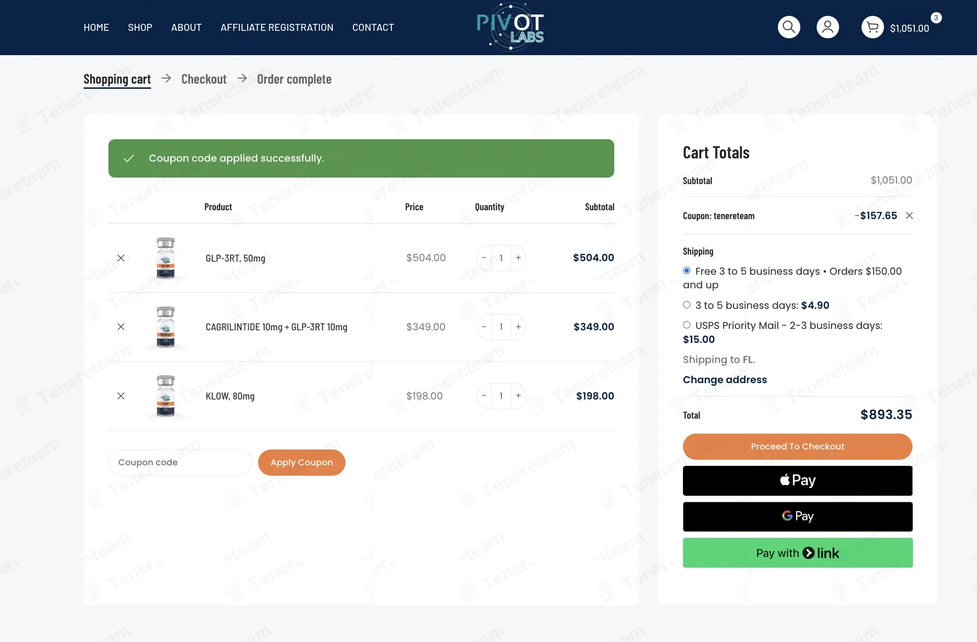The width and height of the screenshot is (977, 642).
Task: Increase quantity of KLOW, 80mg
Action: coord(518,396)
